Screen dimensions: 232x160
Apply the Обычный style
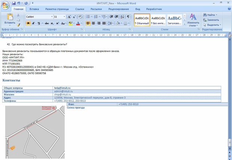click(142, 20)
